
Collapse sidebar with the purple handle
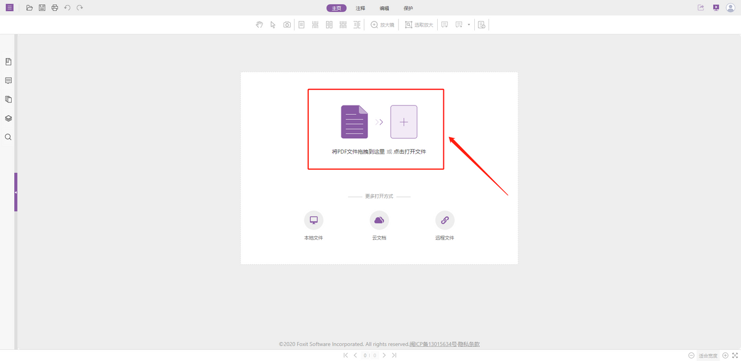click(x=16, y=192)
